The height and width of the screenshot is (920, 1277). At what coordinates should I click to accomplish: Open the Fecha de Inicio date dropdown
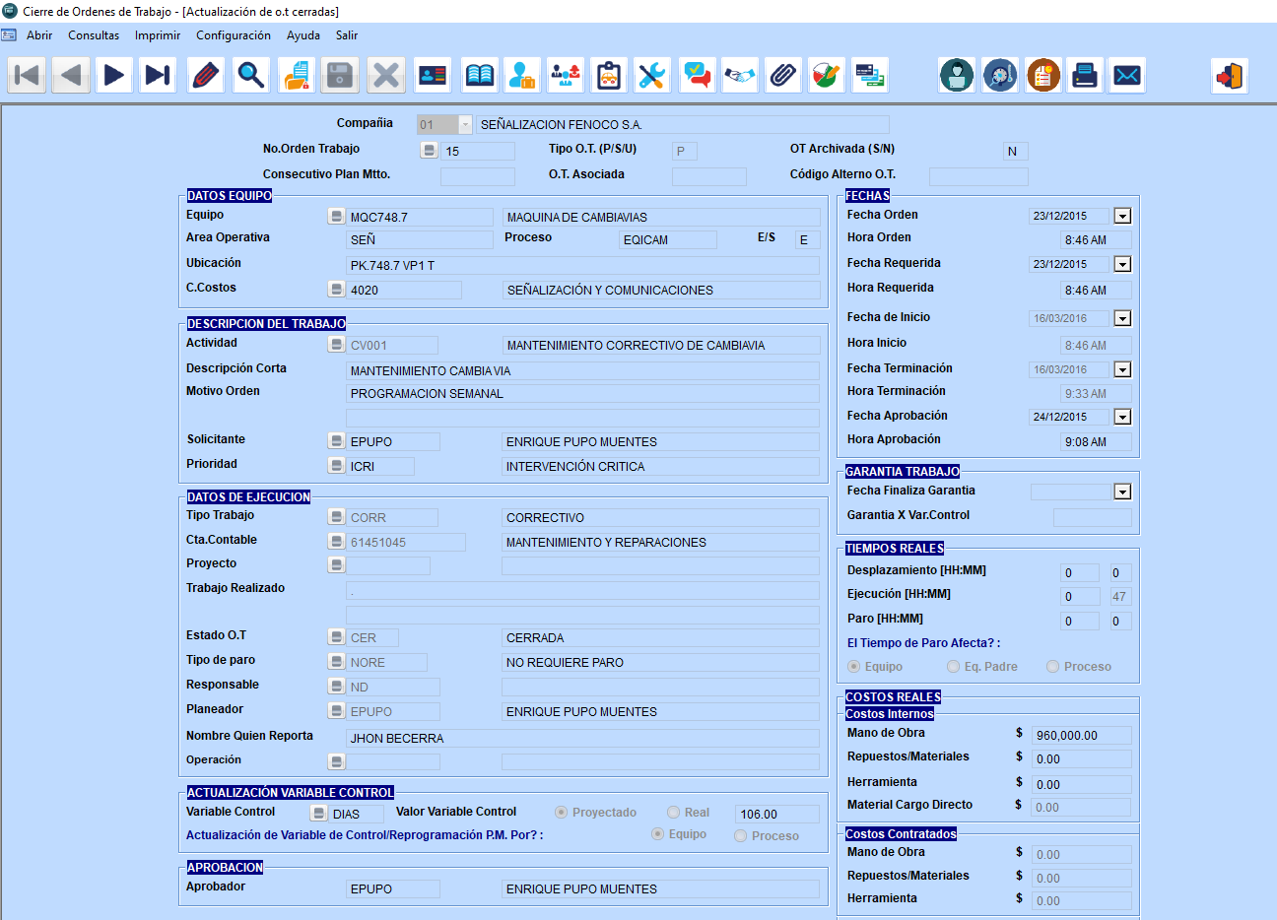(1122, 318)
